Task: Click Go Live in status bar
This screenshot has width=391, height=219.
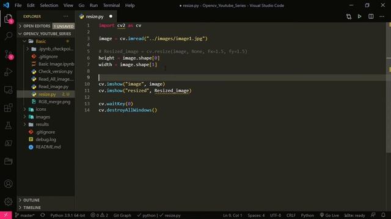Action: pyautogui.click(x=329, y=215)
